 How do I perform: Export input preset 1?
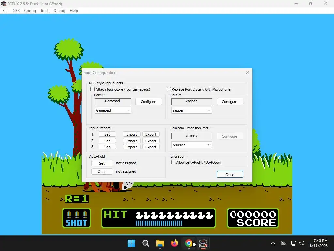pos(151,134)
